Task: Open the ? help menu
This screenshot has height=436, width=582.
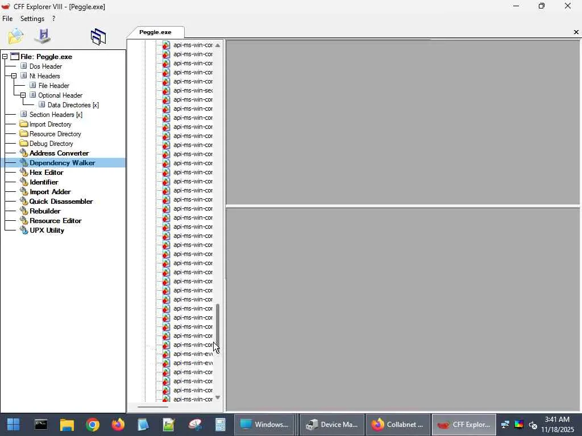Action: 54,19
